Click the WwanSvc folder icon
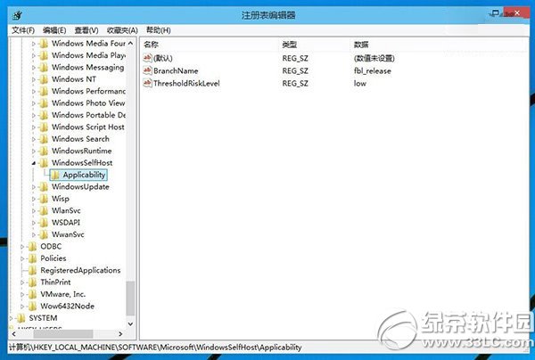535x360 pixels. pyautogui.click(x=44, y=234)
